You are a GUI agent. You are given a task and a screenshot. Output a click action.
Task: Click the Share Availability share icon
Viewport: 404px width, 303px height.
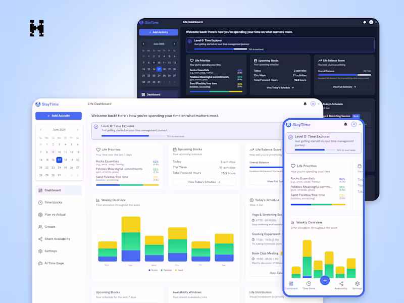click(x=40, y=239)
